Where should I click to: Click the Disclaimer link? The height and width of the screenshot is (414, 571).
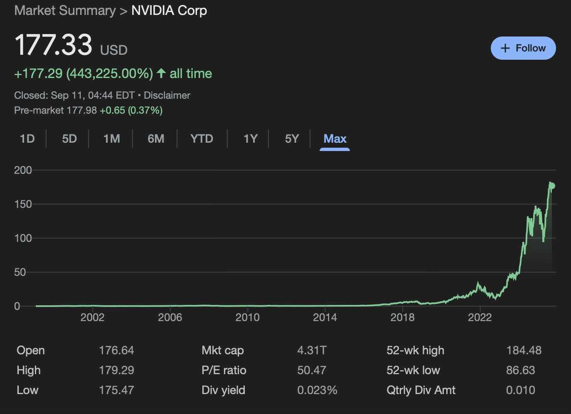167,95
